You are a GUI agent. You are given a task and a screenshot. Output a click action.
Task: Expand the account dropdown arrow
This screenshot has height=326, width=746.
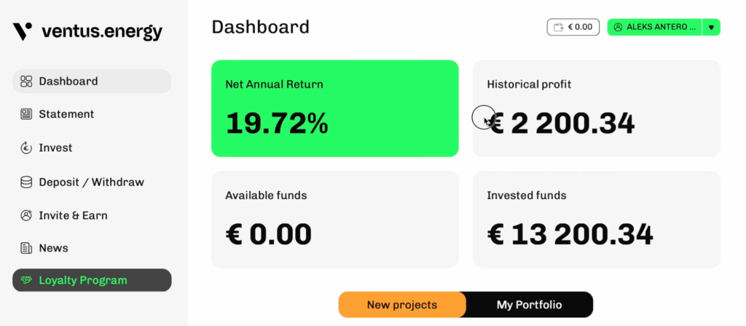(x=711, y=27)
